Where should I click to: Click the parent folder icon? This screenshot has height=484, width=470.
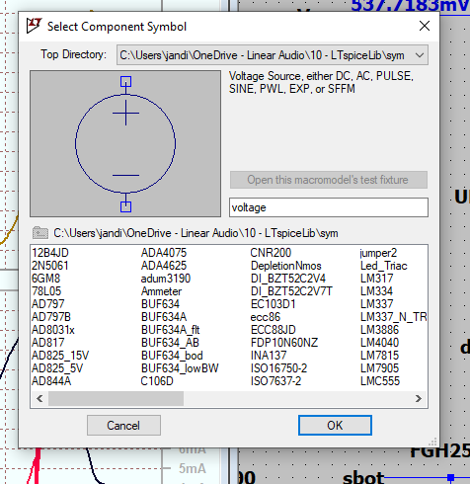click(40, 233)
